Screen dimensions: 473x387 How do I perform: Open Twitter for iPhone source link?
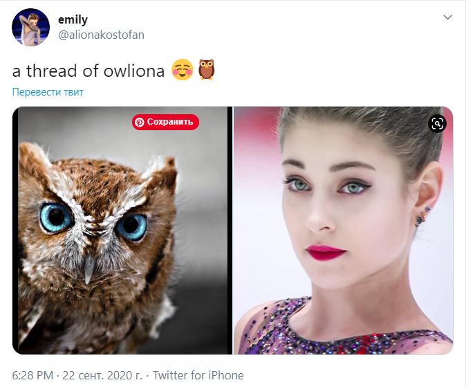coord(198,375)
